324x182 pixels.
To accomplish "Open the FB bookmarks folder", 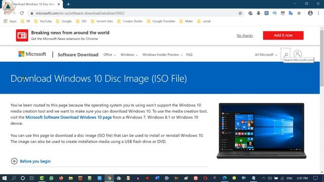I will click(25, 21).
